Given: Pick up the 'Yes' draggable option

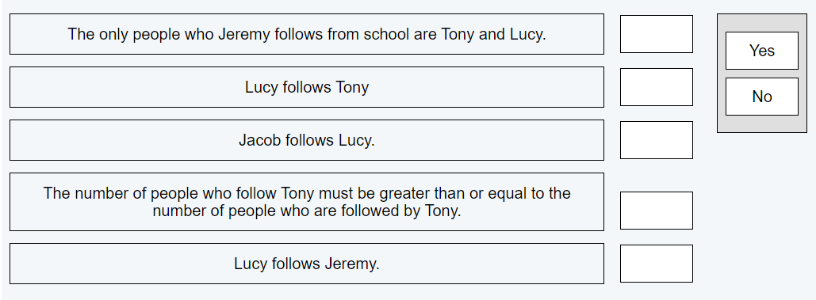Looking at the screenshot, I should [x=761, y=51].
